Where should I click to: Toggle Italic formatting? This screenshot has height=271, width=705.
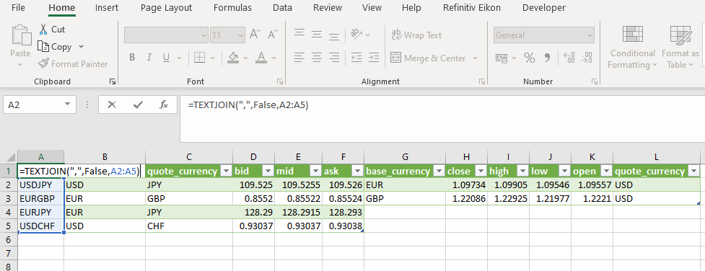pyautogui.click(x=149, y=58)
